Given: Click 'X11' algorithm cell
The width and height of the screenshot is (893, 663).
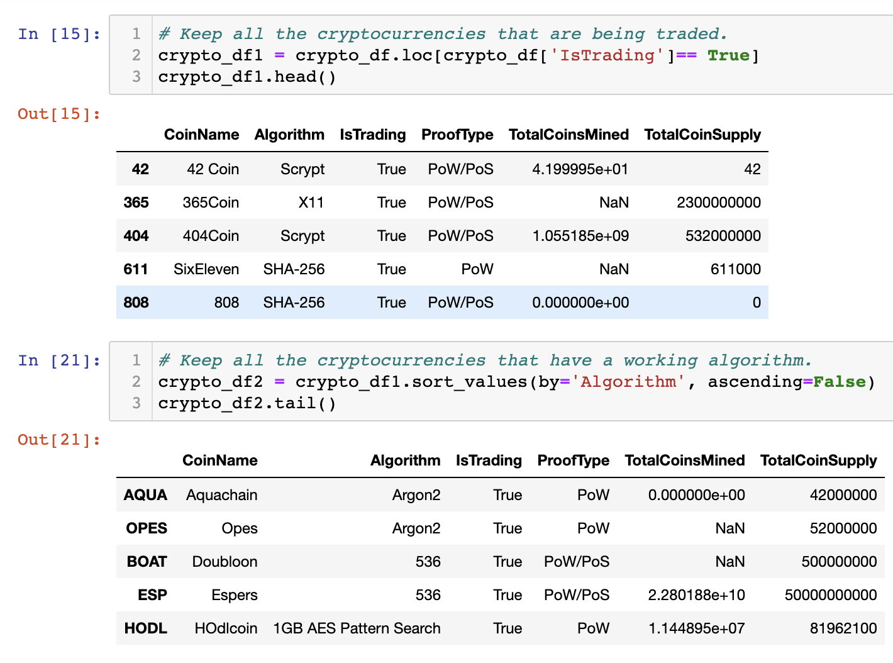Looking at the screenshot, I should pyautogui.click(x=311, y=203).
